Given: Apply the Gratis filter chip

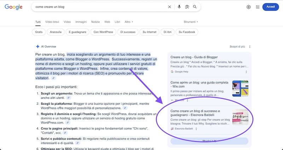Looking at the screenshot, I should click(x=39, y=32).
